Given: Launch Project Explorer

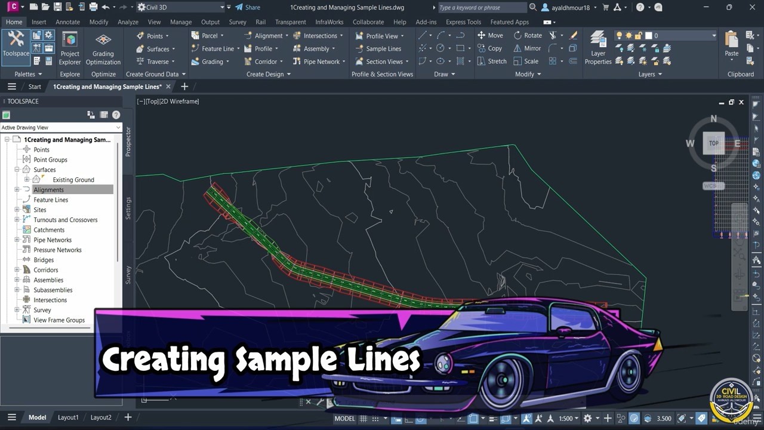Looking at the screenshot, I should tap(70, 48).
